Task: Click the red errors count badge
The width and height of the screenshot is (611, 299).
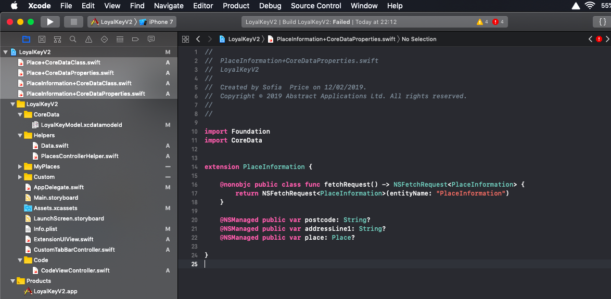Action: [498, 22]
